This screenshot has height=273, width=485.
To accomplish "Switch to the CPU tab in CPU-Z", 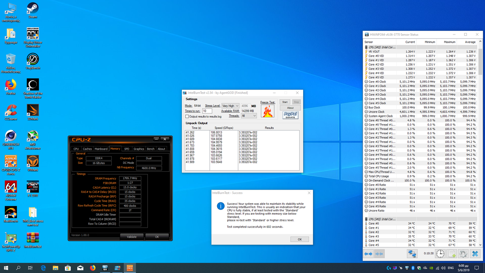I will pyautogui.click(x=76, y=149).
